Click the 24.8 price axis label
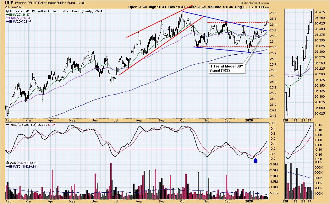Screen dimensions: 330x204 pos(273,116)
